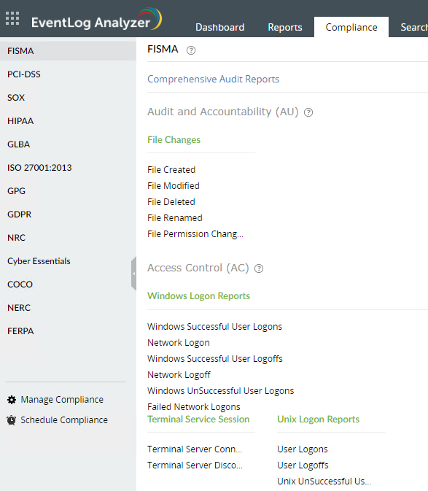The width and height of the screenshot is (428, 491).
Task: Open the File Created report
Action: click(171, 170)
